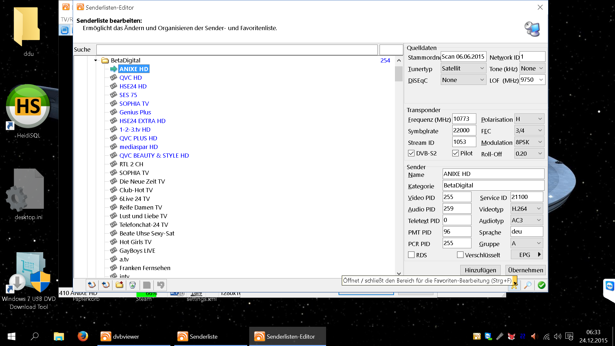Image resolution: width=615 pixels, height=346 pixels.
Task: Click the BetaDigital folder icon
Action: pos(105,60)
